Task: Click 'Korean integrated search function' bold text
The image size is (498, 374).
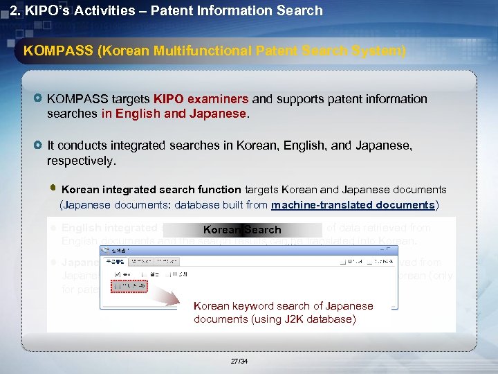Action: click(x=151, y=190)
